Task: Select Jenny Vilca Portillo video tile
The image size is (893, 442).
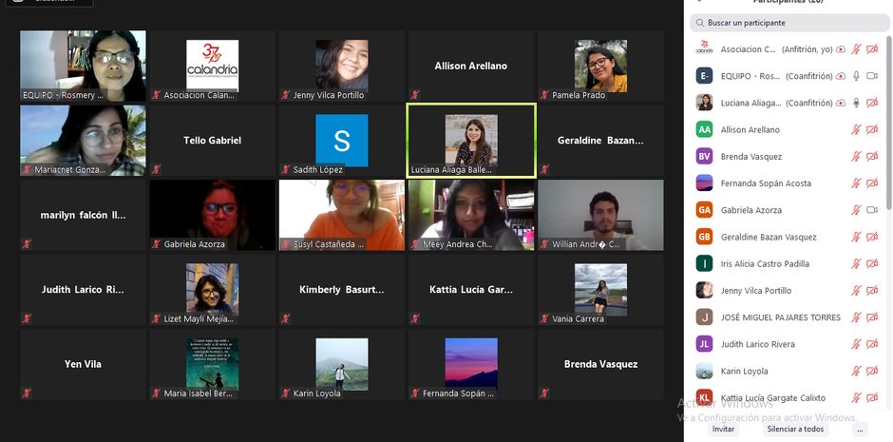Action: click(342, 67)
